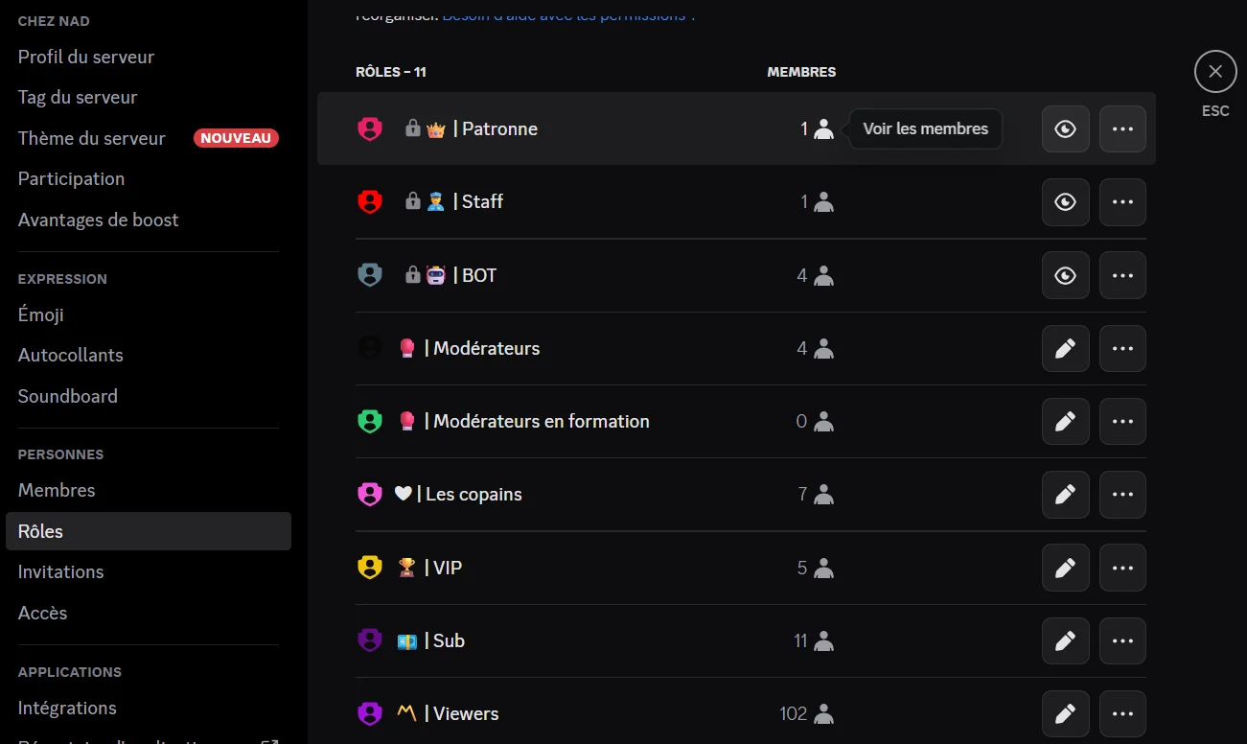This screenshot has height=744, width=1247.
Task: Click the eye view button for BOT role
Action: coord(1065,275)
